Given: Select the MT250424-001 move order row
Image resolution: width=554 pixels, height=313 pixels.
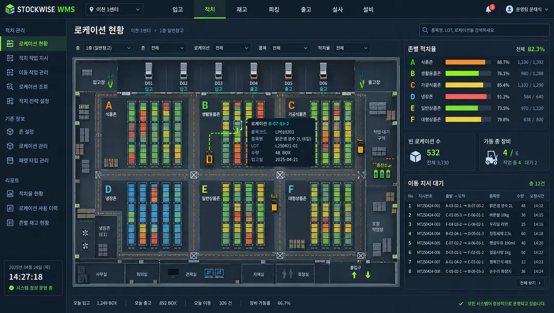Looking at the screenshot, I should (x=476, y=206).
